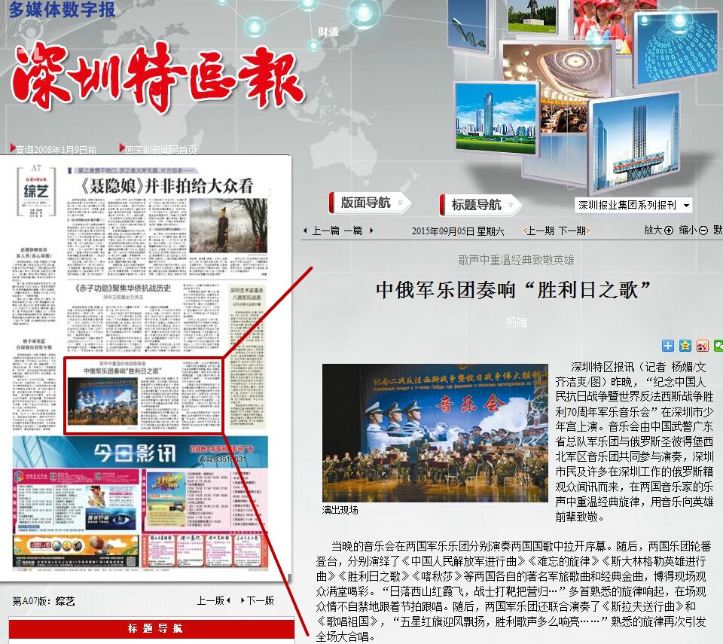Click the concert photo in the article
Viewport: 723px width, 644px height.
point(435,432)
